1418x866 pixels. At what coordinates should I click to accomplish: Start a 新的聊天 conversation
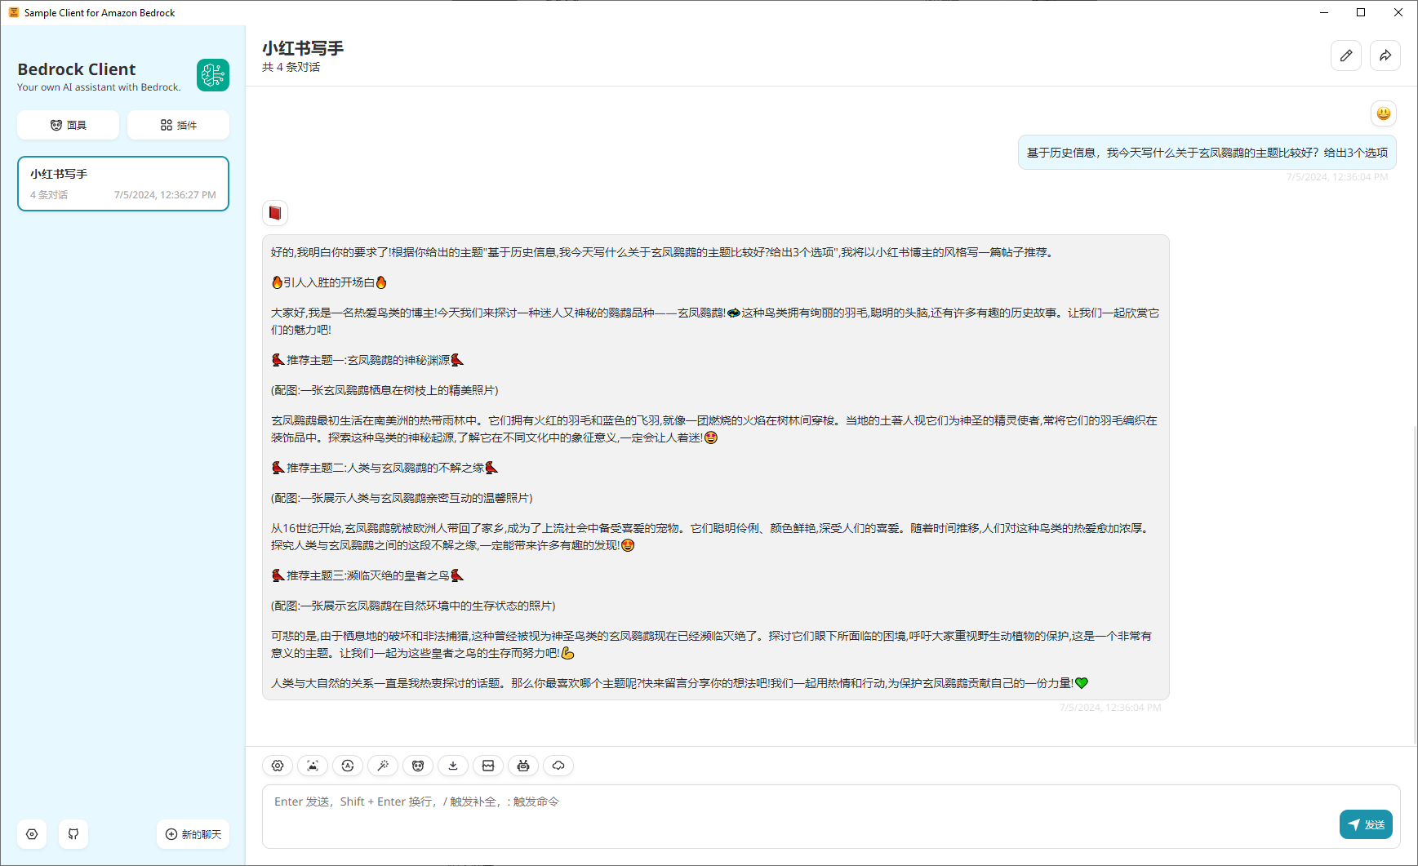click(x=193, y=834)
